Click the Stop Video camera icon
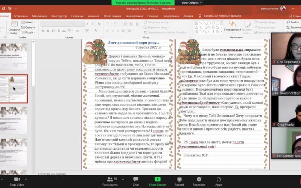Screen dimensions: 301x188 click(x=17, y=179)
